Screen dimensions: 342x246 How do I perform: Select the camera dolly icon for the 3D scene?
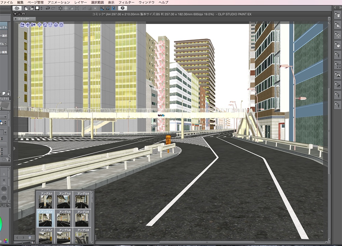[x=33, y=25]
